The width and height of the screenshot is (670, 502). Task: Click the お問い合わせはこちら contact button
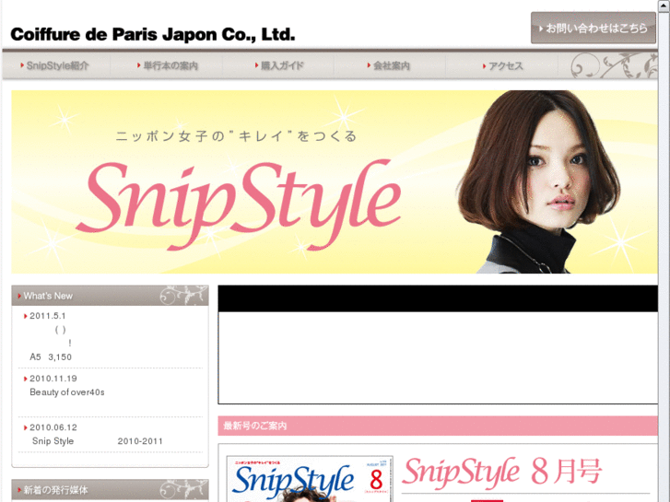[594, 28]
